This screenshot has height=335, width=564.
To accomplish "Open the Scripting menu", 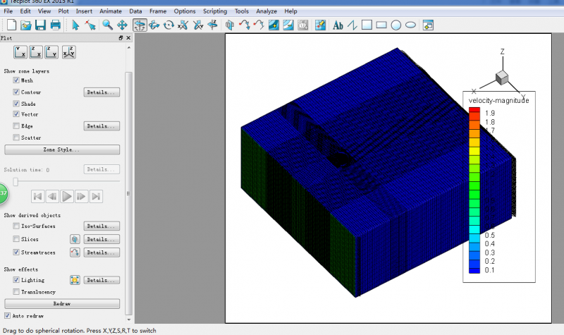I will pos(215,11).
